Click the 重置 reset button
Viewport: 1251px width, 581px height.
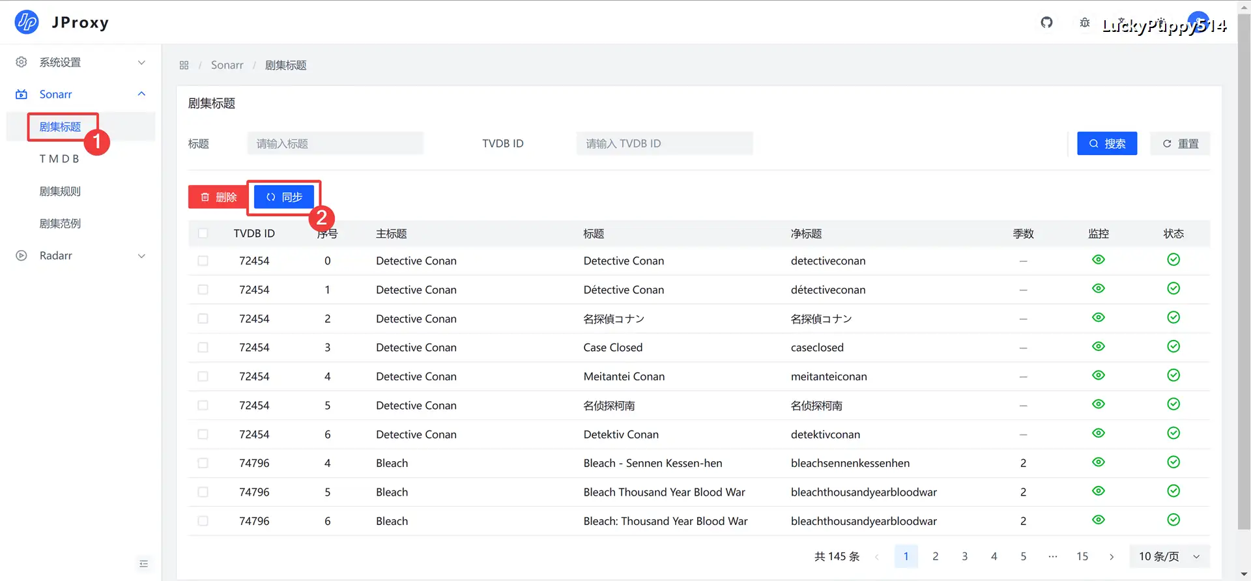pyautogui.click(x=1180, y=143)
